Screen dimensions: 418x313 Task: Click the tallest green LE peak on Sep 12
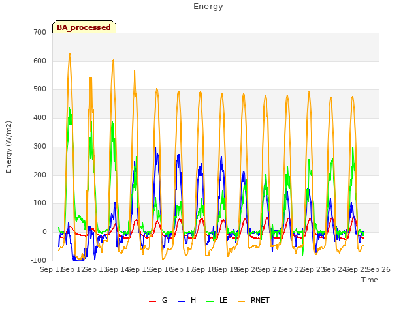(x=69, y=108)
